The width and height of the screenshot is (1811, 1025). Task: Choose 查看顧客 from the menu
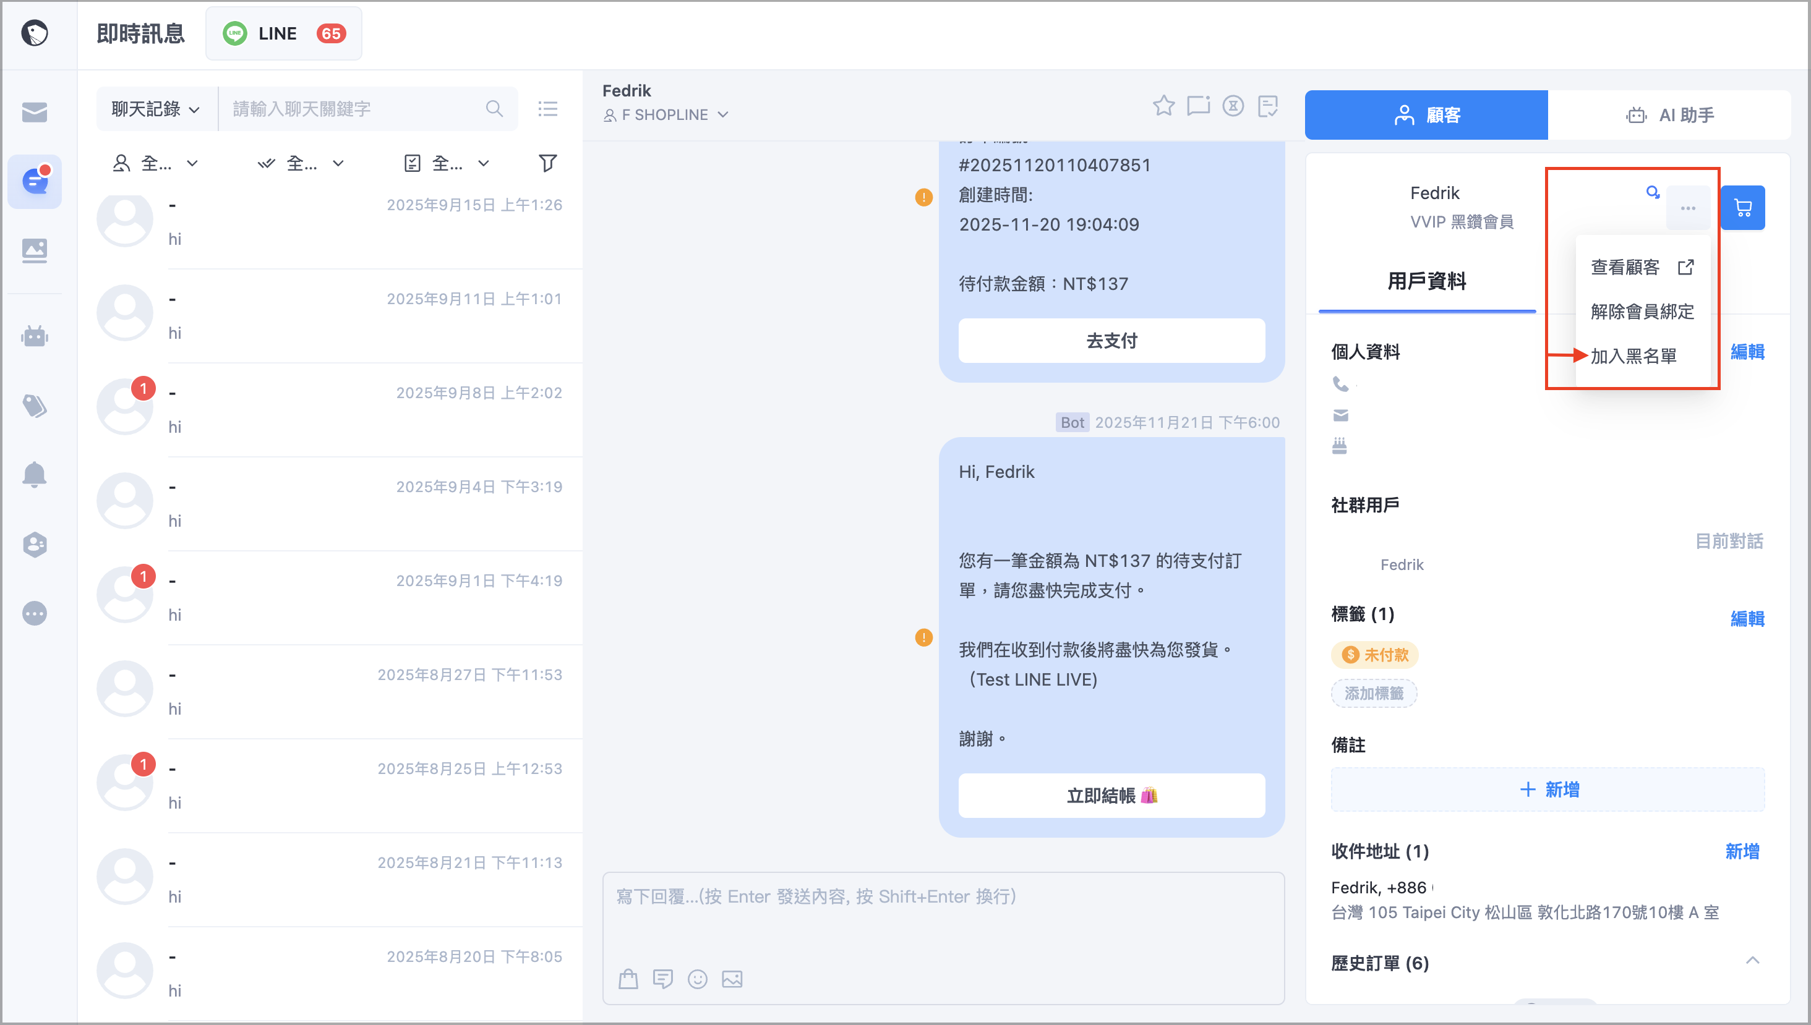coord(1642,268)
